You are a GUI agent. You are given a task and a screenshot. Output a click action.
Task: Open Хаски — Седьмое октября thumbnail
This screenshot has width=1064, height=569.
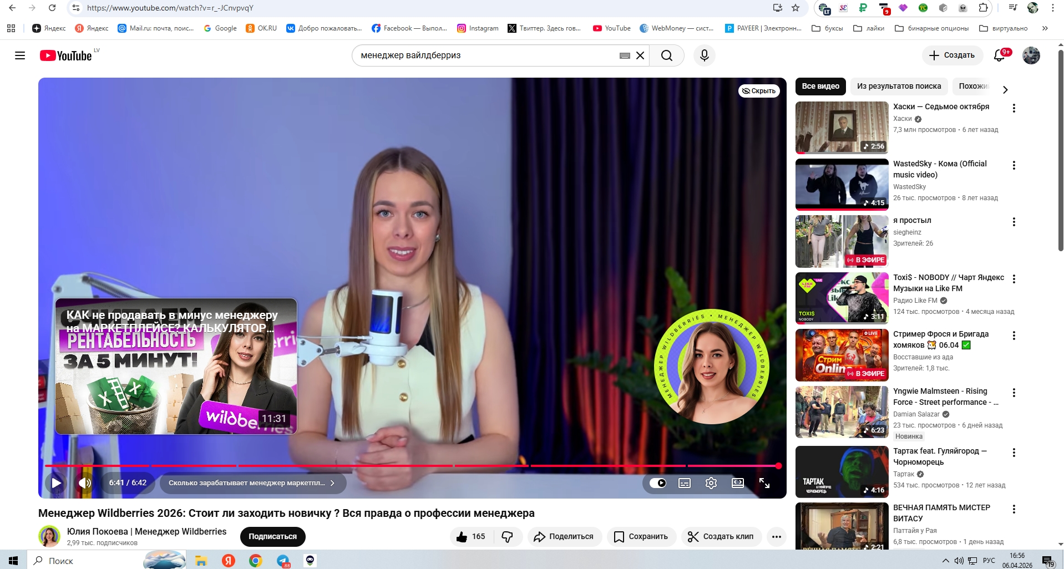point(842,128)
